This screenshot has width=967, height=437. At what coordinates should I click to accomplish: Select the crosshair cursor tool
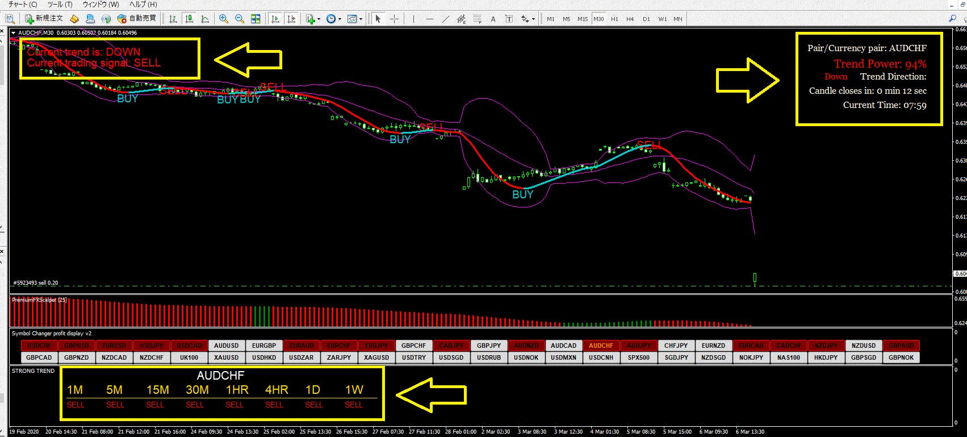click(394, 19)
